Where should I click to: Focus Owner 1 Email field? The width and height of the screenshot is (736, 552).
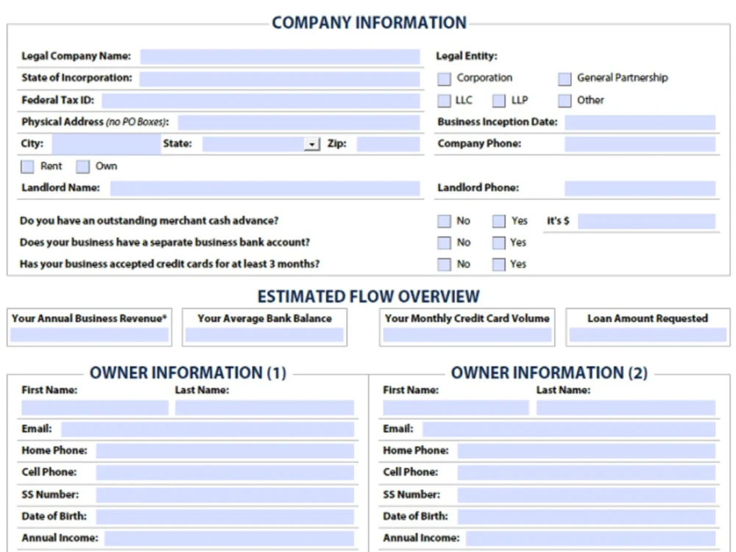208,429
